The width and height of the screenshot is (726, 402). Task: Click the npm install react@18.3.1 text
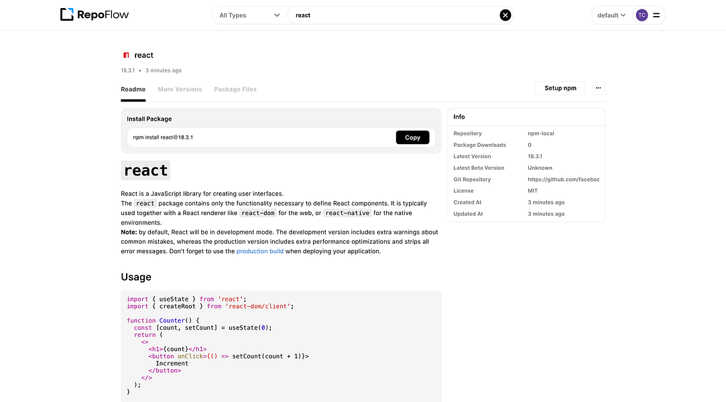[163, 137]
